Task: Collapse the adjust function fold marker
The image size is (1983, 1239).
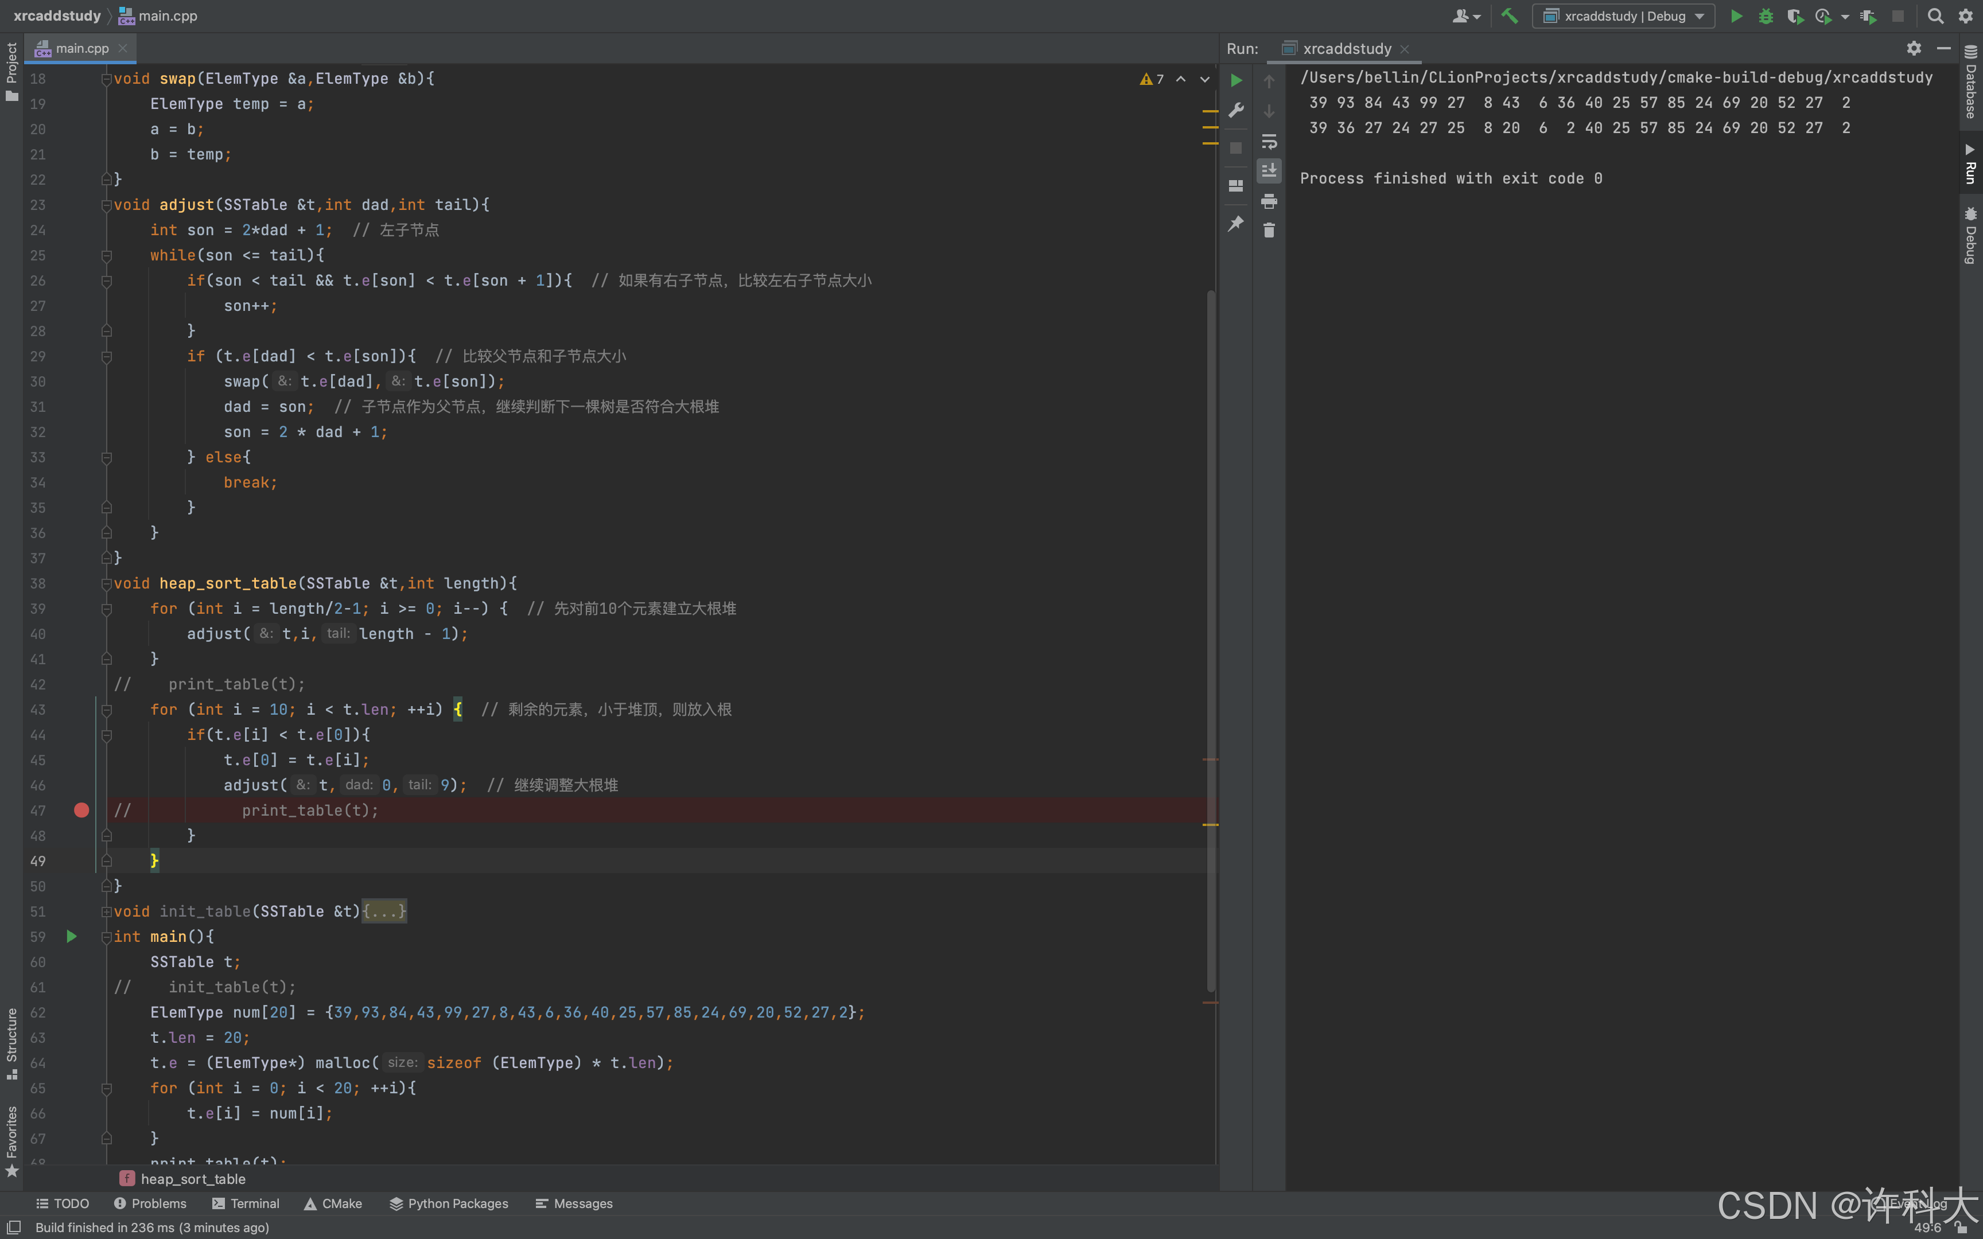Action: coord(107,205)
